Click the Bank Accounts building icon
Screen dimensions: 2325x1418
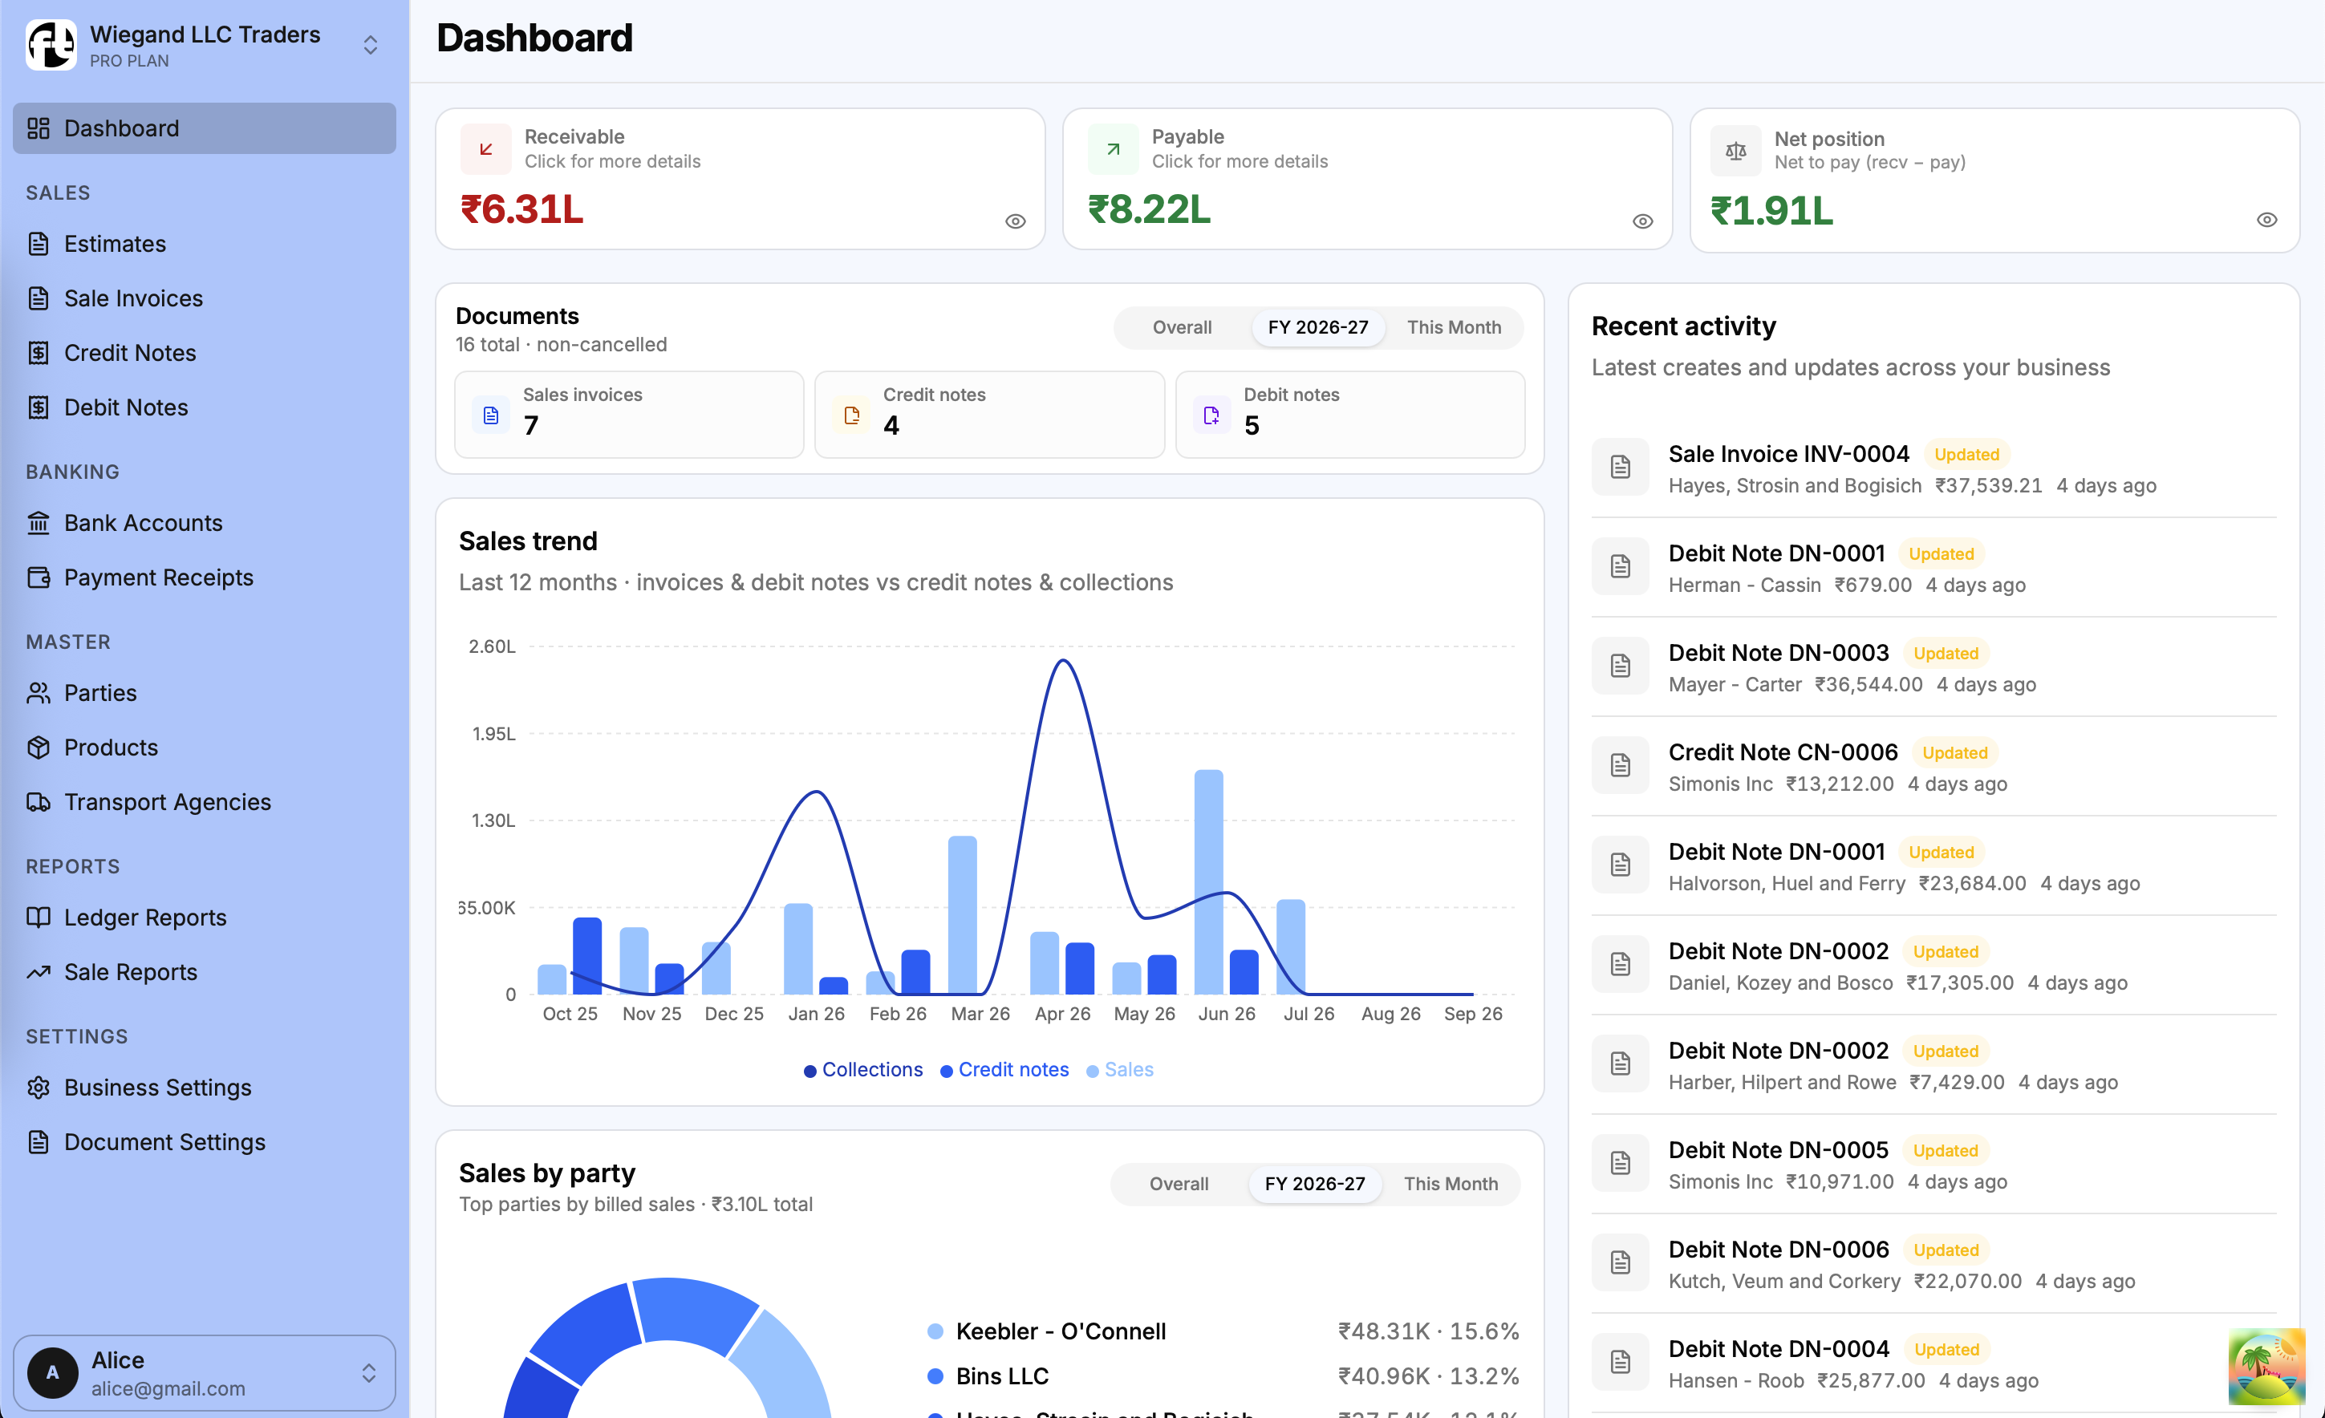coord(39,523)
